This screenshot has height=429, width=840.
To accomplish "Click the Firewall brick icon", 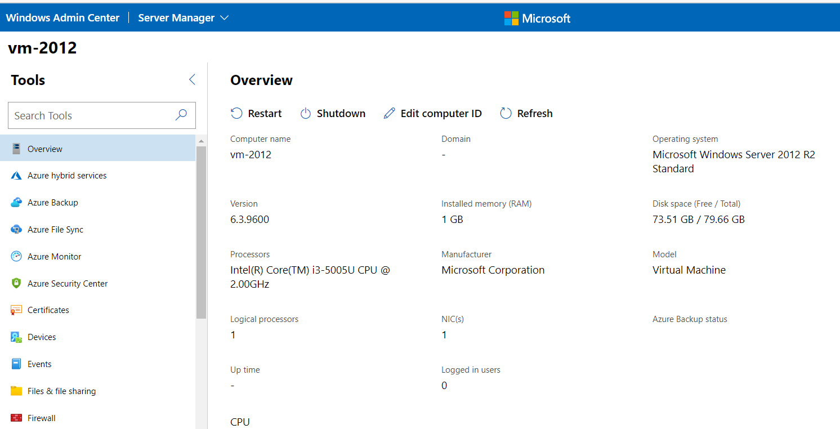I will click(16, 418).
